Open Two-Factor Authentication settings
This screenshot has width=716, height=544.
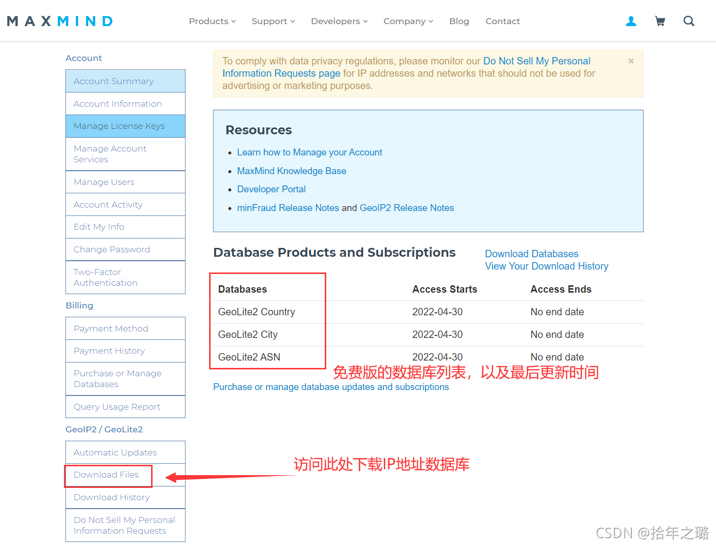tap(125, 277)
